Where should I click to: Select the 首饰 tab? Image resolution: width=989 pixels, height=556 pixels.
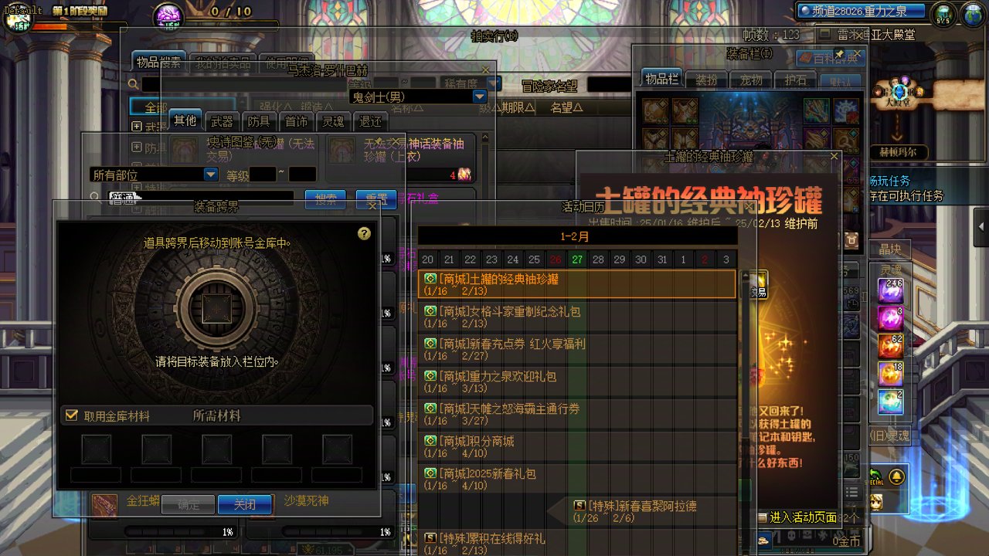(x=296, y=120)
